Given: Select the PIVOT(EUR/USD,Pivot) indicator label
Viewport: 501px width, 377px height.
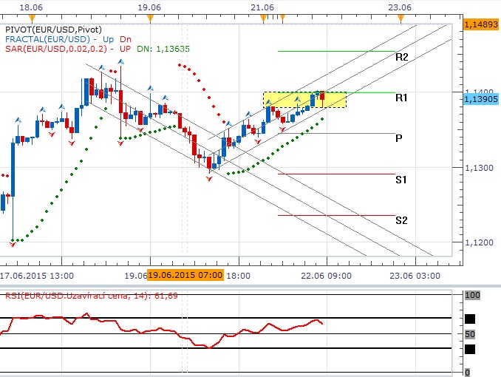Looking at the screenshot, I should tap(53, 29).
